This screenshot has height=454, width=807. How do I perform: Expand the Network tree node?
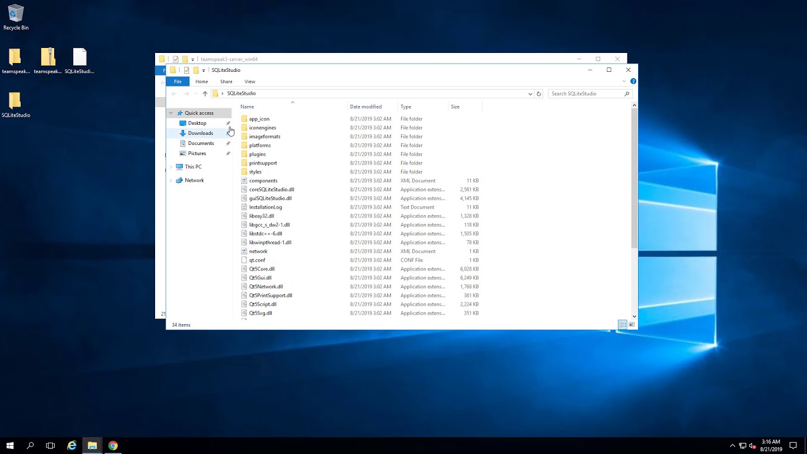(171, 180)
